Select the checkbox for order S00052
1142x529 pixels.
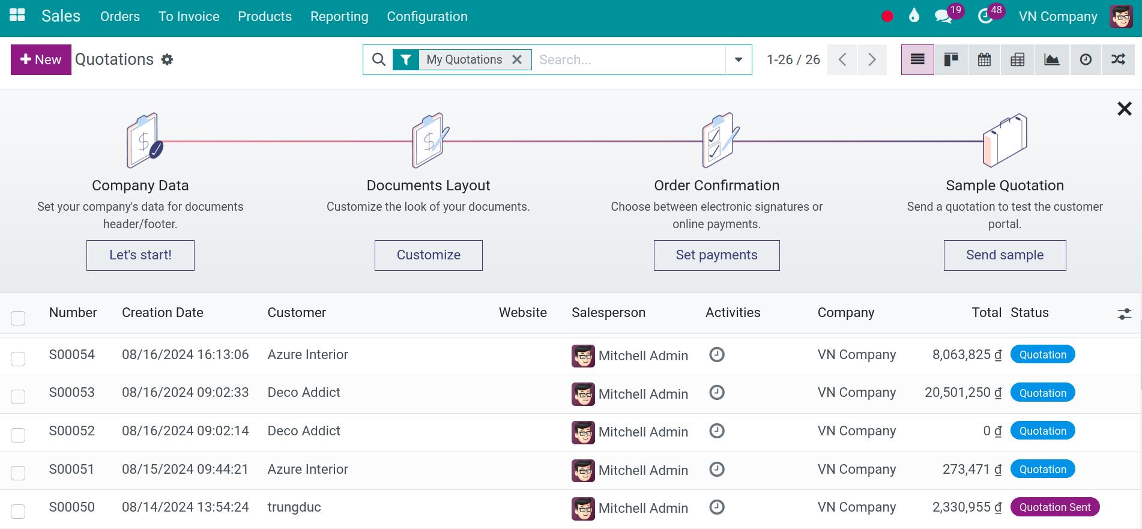(18, 435)
